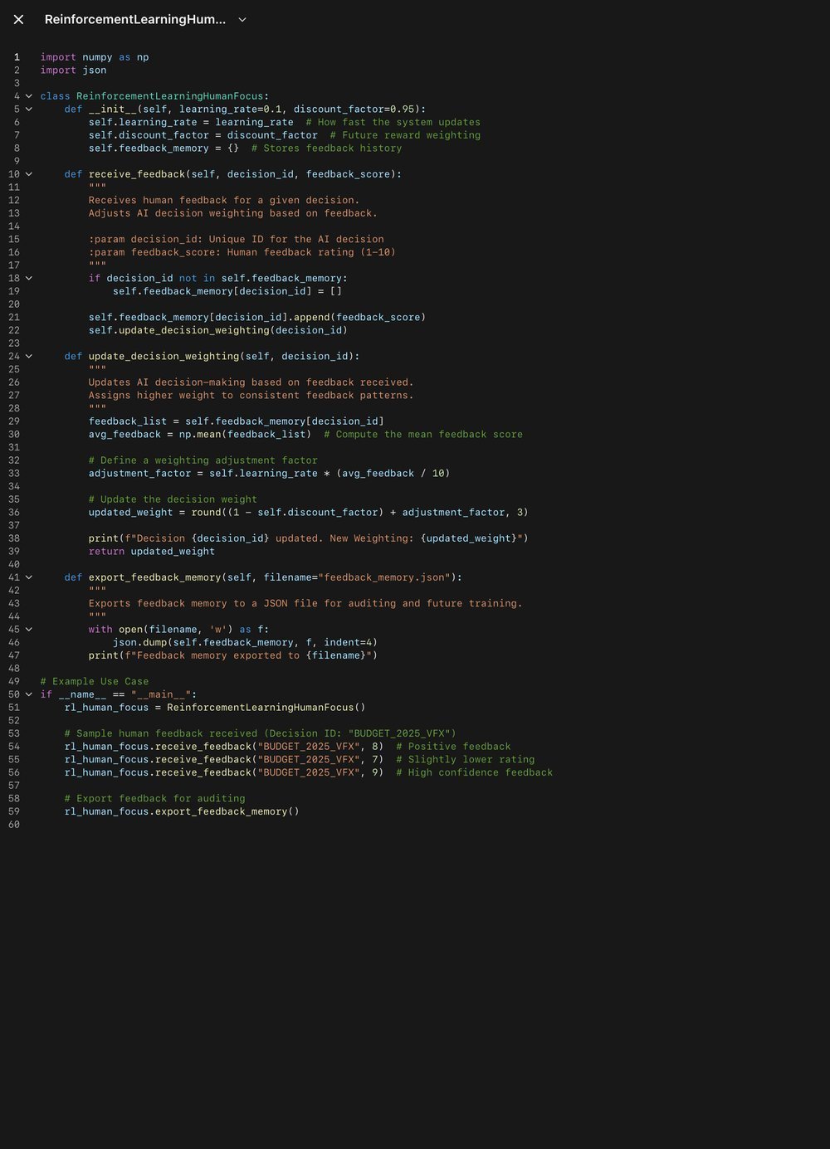Click docstring 'Updates AI decision-making based on feedback received.'
The height and width of the screenshot is (1149, 830).
[251, 382]
